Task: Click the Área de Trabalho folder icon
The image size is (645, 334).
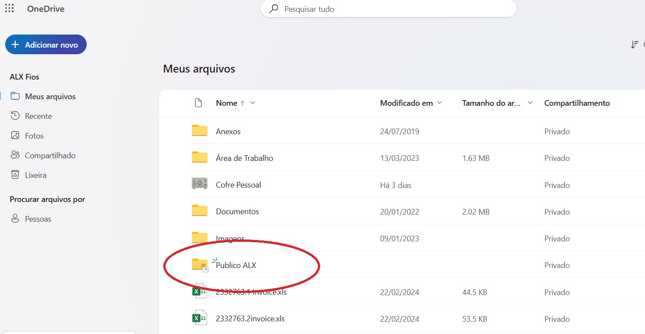Action: coord(200,157)
